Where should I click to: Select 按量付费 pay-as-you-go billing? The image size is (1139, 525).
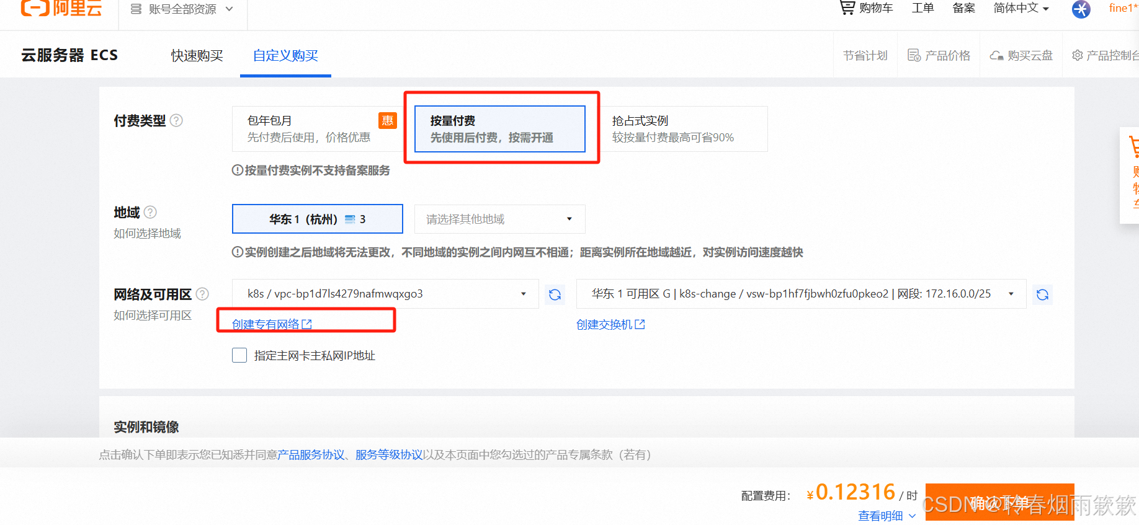click(x=499, y=129)
